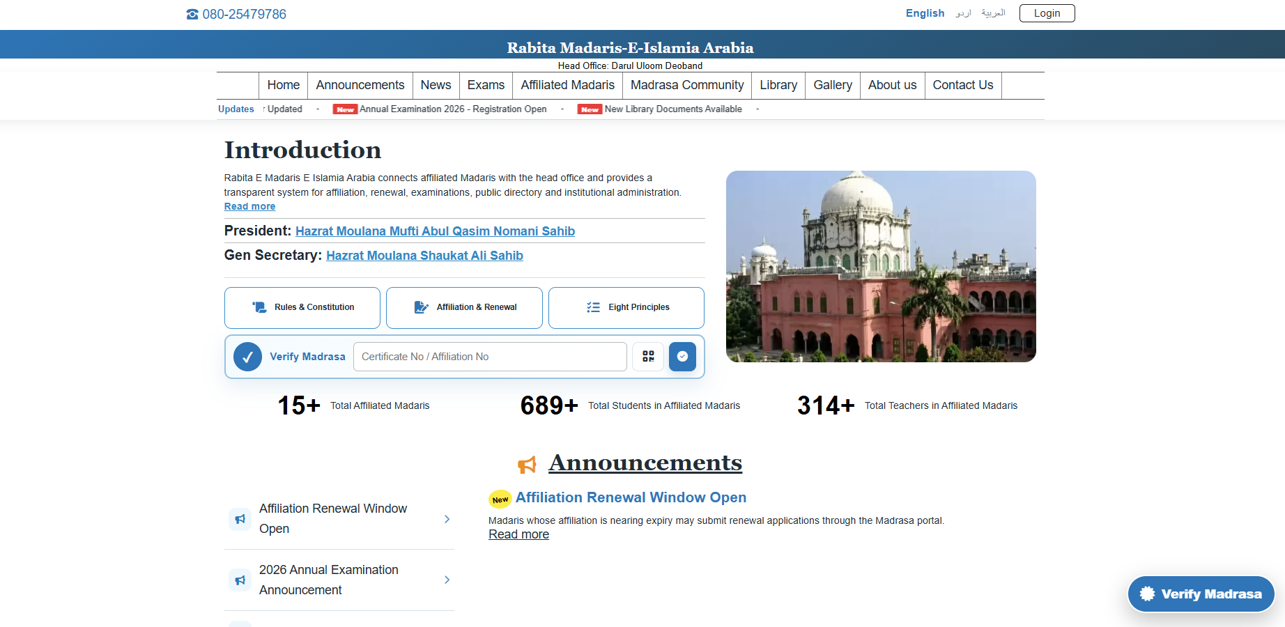The image size is (1285, 627).
Task: Open the Exams menu item
Action: pyautogui.click(x=486, y=85)
